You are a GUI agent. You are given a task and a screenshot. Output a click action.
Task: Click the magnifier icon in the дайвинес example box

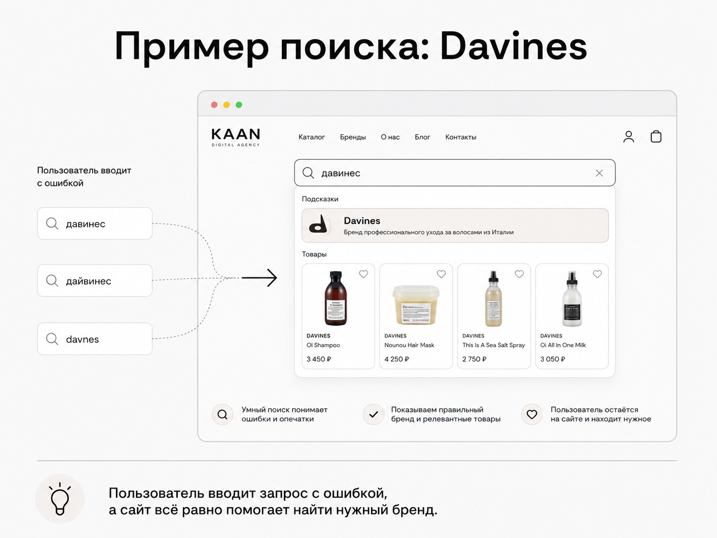point(52,280)
